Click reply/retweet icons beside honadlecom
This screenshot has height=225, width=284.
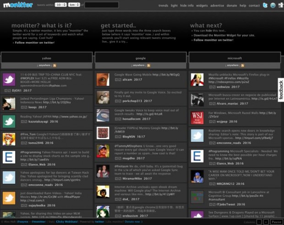pos(118,119)
